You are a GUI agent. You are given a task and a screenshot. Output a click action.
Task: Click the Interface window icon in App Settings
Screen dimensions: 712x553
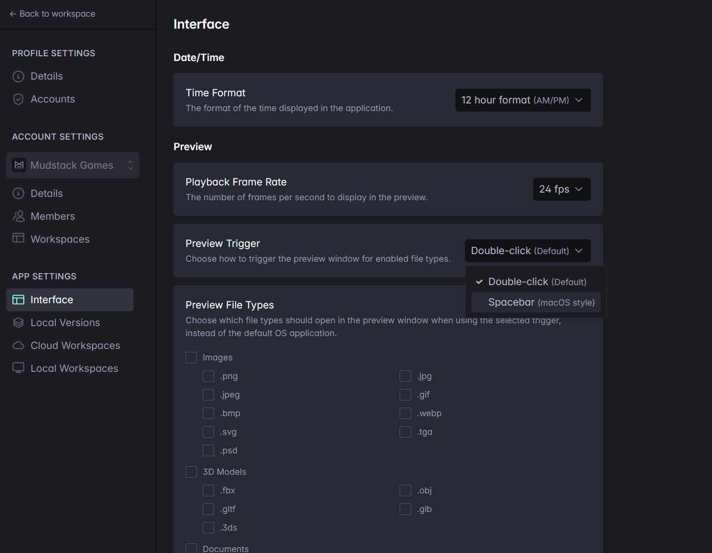click(18, 299)
